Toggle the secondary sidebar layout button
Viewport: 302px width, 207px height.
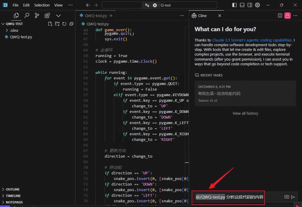tap(250, 5)
